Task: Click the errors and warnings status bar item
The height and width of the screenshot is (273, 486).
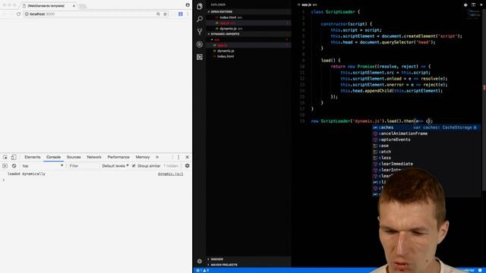Action: (x=203, y=271)
